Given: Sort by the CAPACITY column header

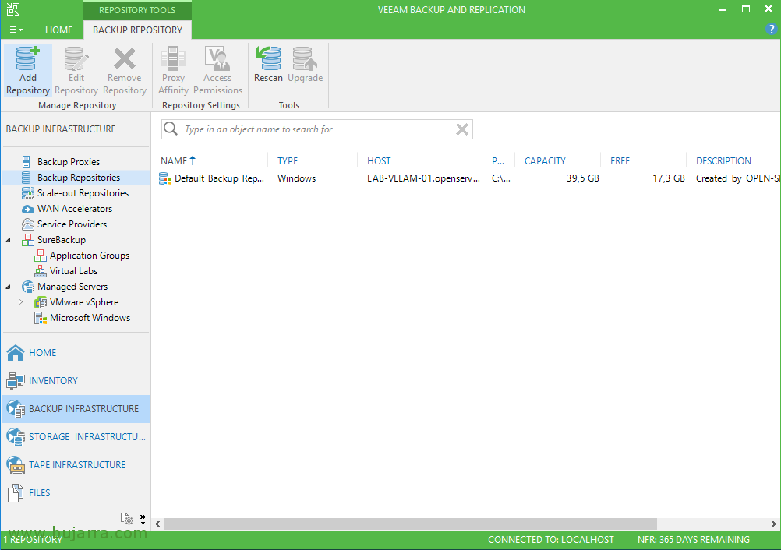Looking at the screenshot, I should 545,161.
